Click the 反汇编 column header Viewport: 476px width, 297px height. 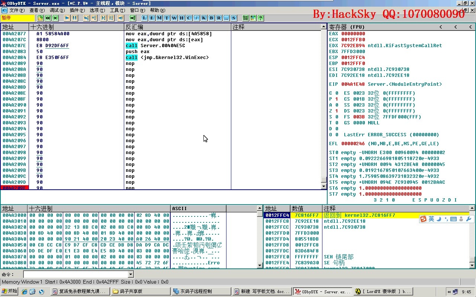click(x=177, y=27)
